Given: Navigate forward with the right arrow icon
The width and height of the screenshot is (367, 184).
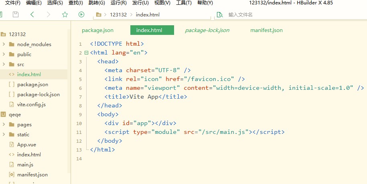Looking at the screenshot, I should [49, 15].
